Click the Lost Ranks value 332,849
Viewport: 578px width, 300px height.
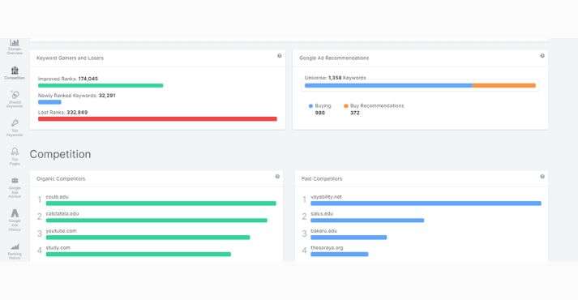tap(77, 113)
